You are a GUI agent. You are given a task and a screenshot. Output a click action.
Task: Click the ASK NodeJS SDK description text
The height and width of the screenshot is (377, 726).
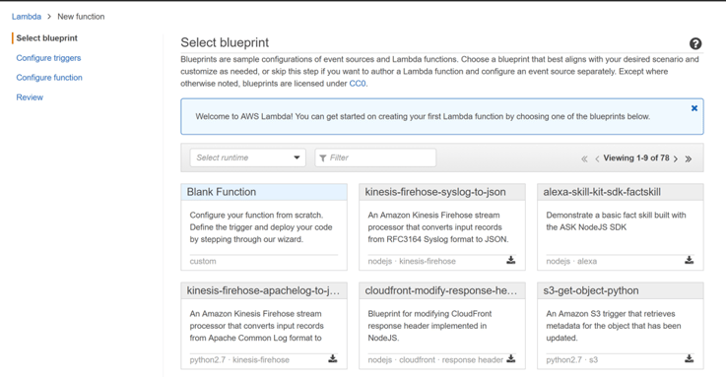tap(616, 221)
